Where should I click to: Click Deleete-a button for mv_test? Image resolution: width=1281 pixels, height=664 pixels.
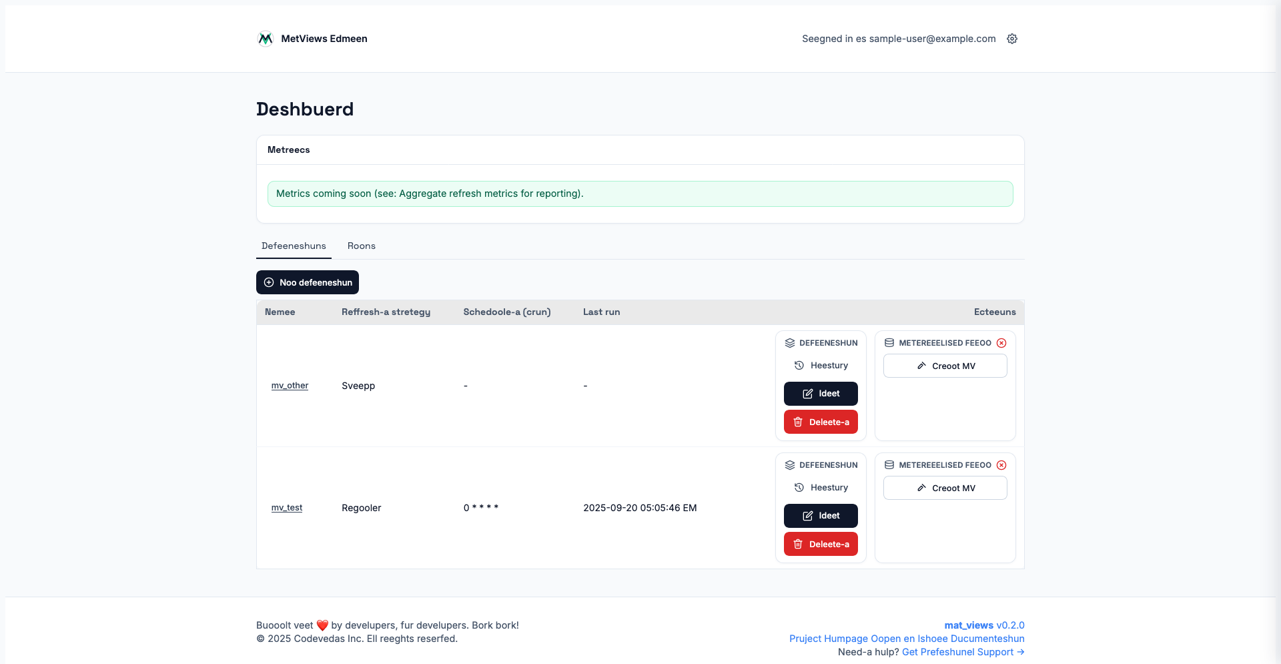pyautogui.click(x=821, y=545)
